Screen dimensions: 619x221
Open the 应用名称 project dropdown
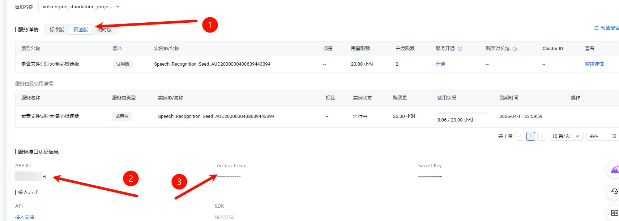[x=81, y=6]
